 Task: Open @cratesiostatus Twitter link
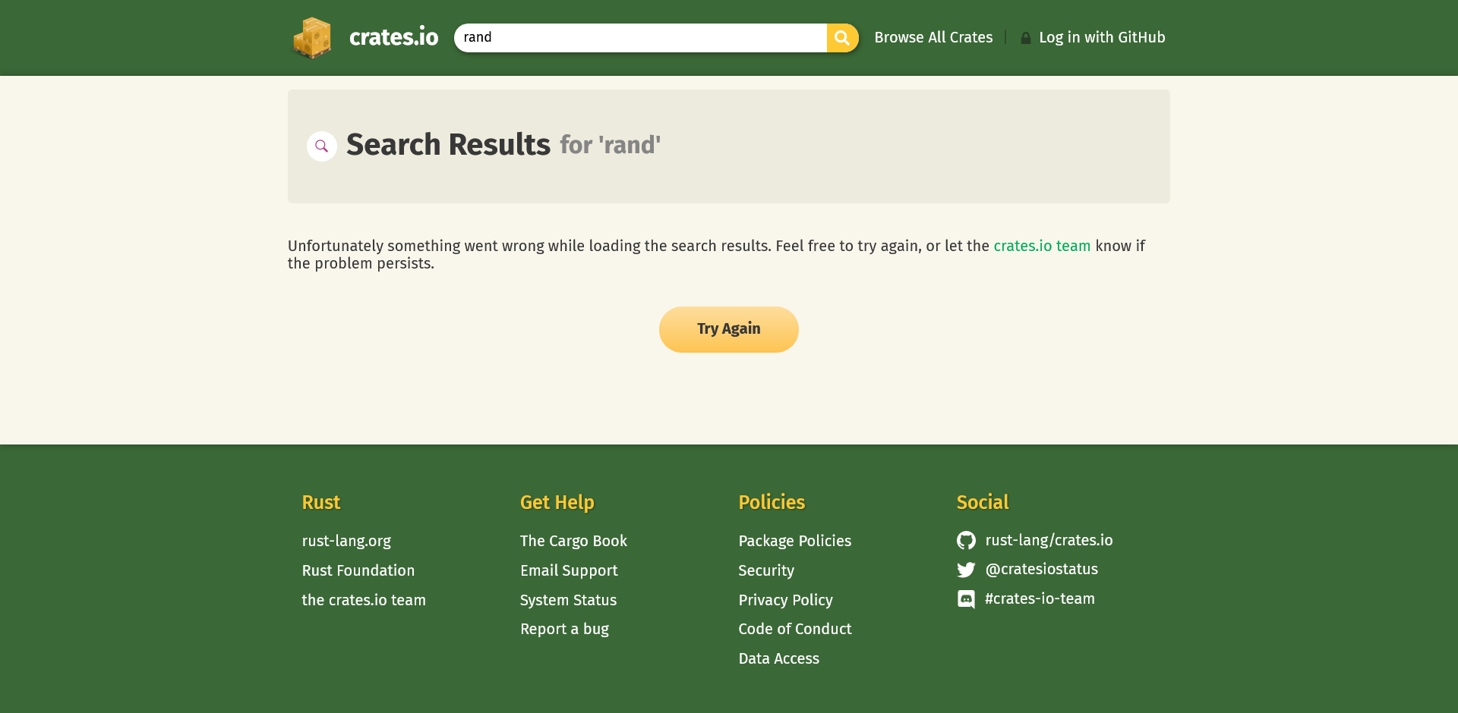click(1041, 569)
